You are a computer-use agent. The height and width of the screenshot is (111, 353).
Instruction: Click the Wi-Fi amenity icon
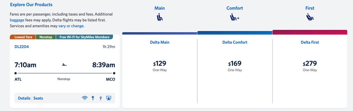85,98
